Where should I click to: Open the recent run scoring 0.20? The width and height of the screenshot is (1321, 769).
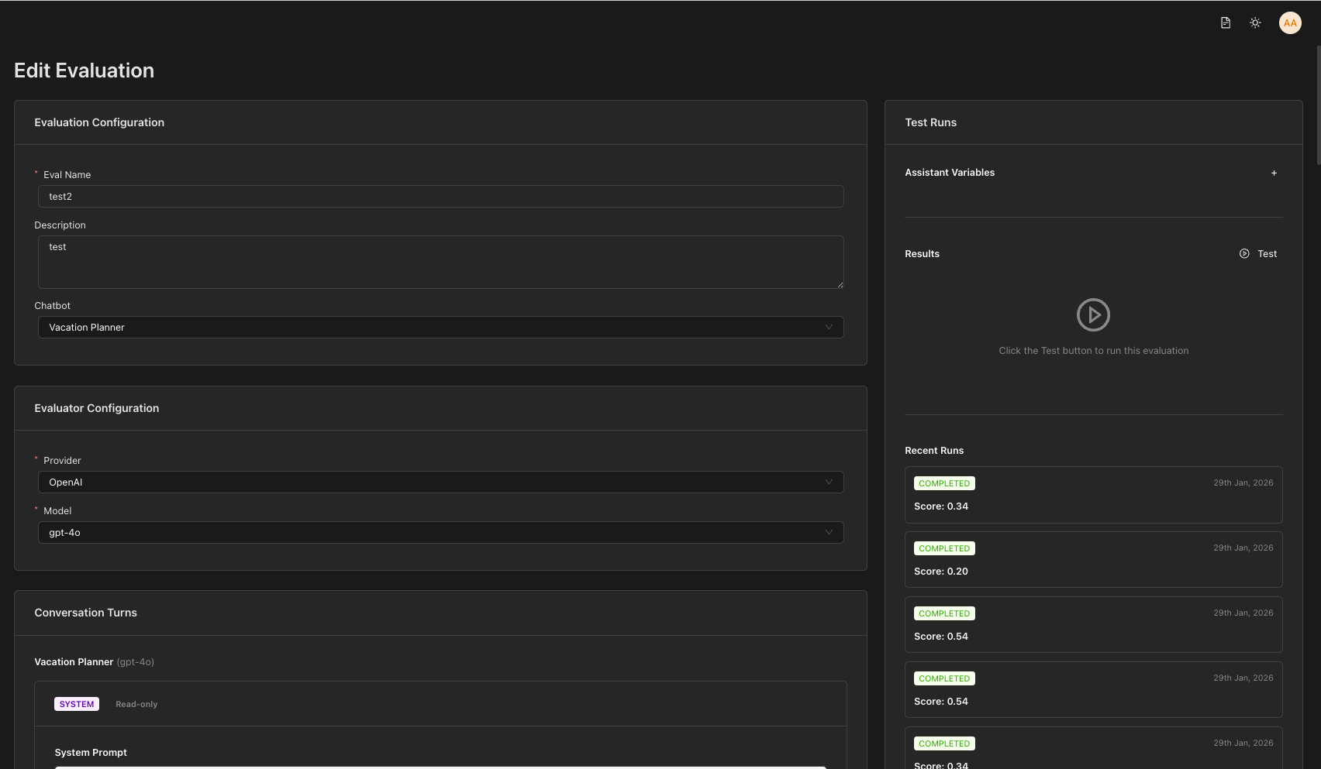coord(1093,560)
